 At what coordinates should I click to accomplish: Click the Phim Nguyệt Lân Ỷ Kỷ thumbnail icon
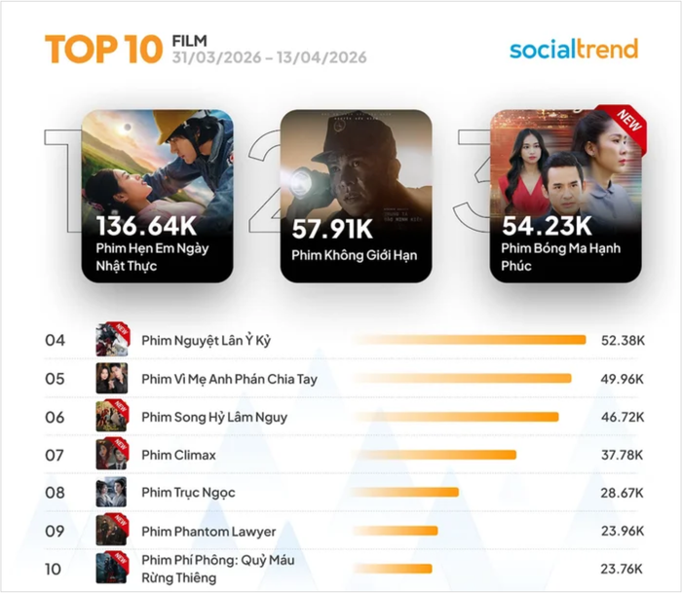(112, 340)
